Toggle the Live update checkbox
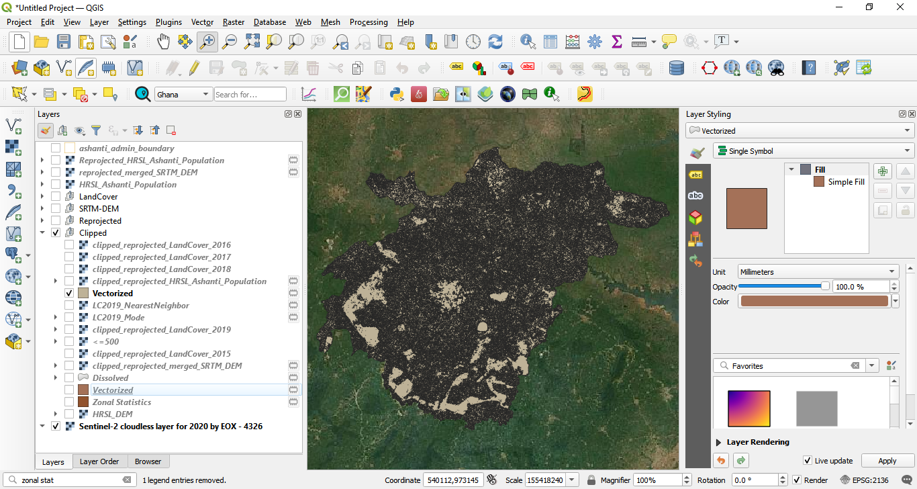Viewport: 917px width, 489px height. (x=808, y=461)
